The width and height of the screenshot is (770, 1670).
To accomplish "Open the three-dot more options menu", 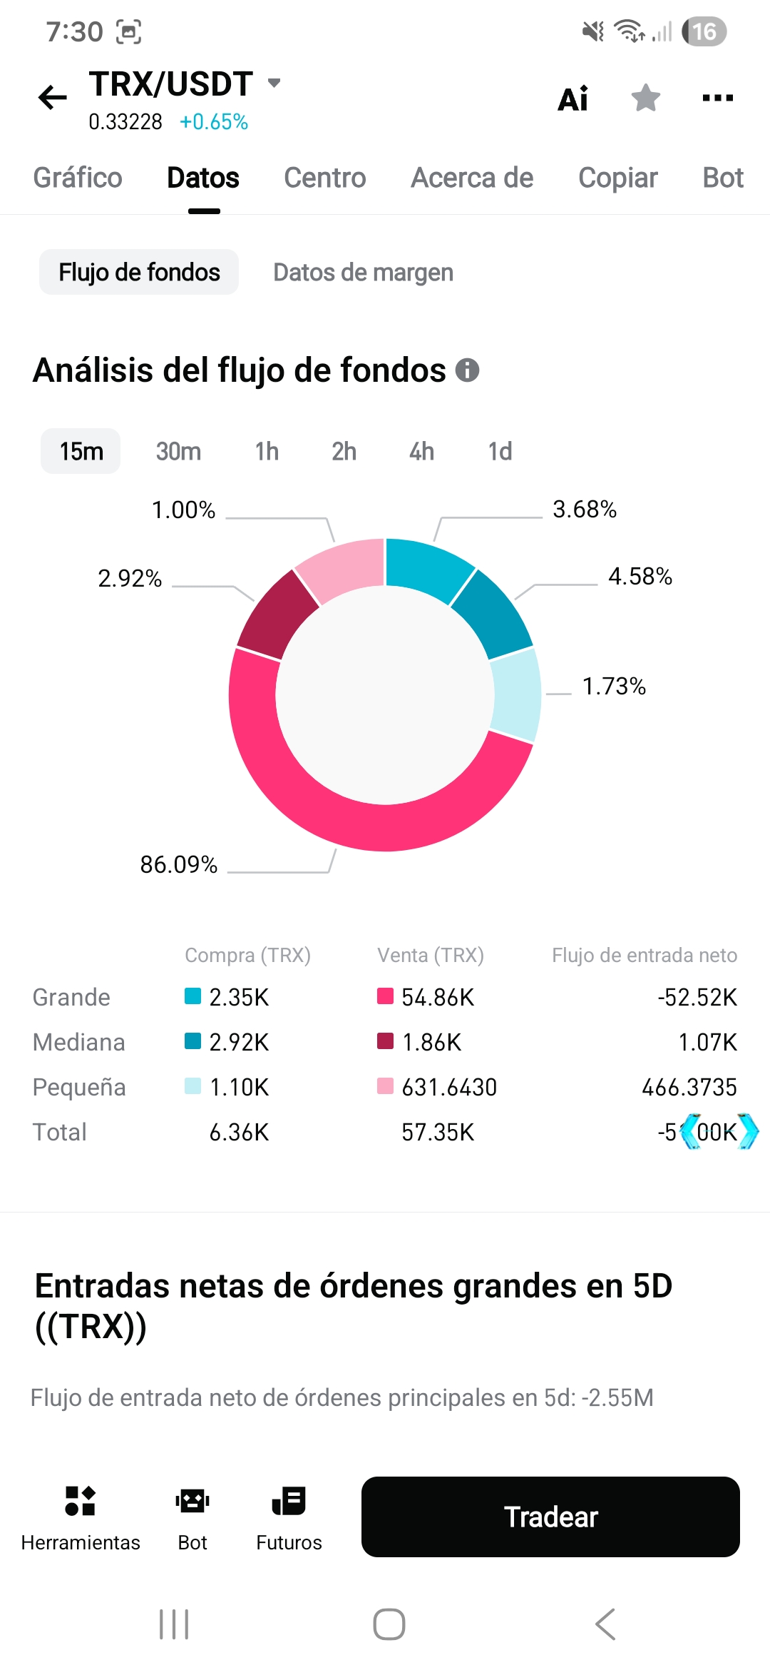I will 718,98.
